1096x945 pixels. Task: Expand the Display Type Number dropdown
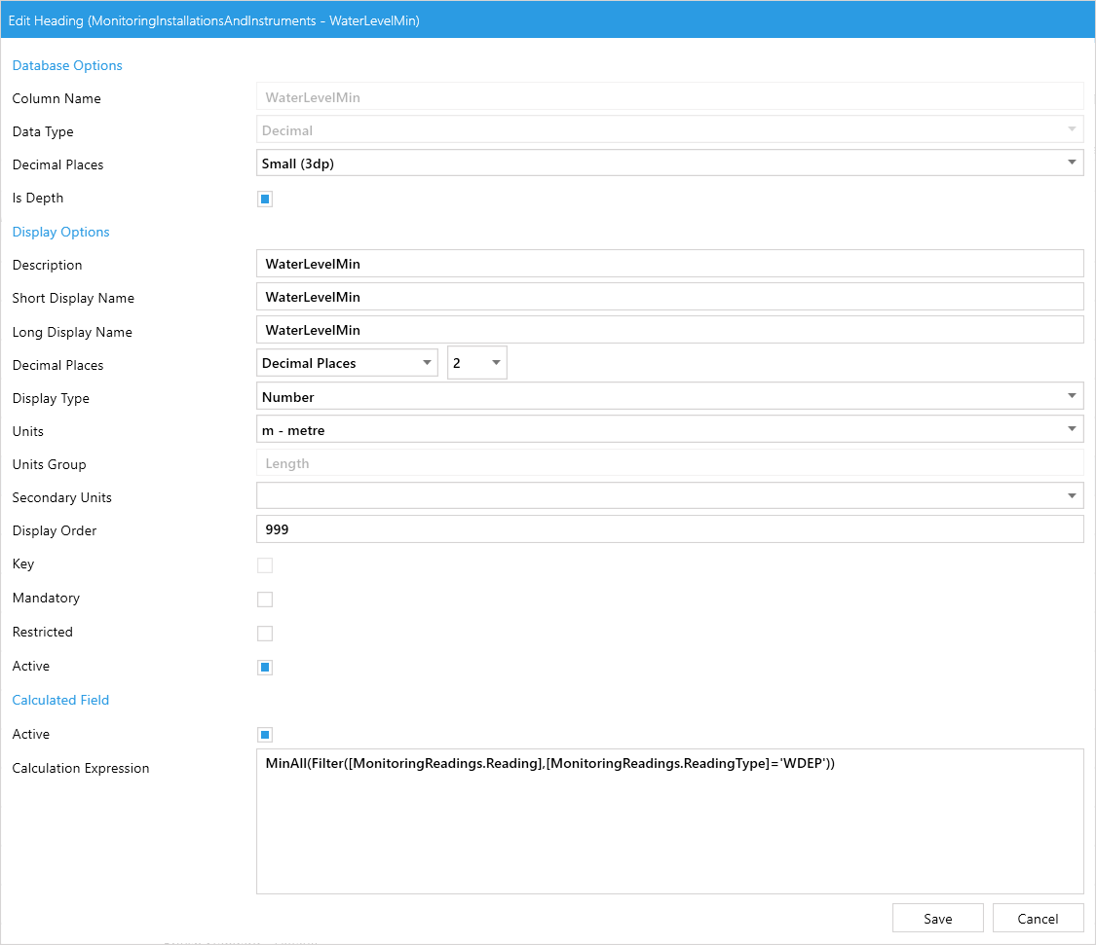[669, 396]
